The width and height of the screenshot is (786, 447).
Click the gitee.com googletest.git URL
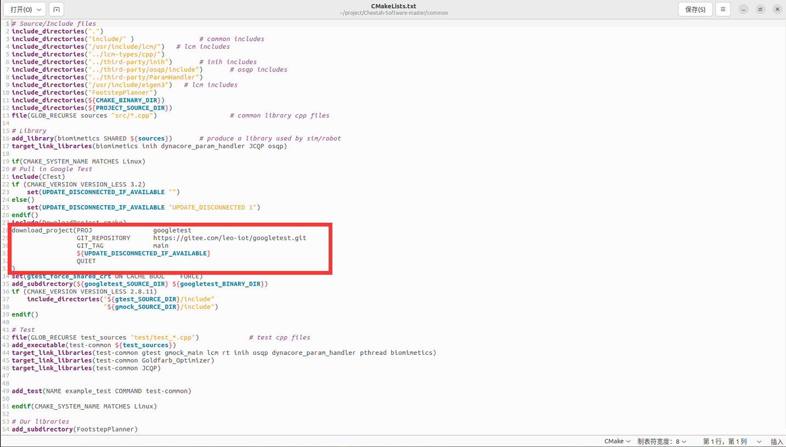[x=230, y=238]
